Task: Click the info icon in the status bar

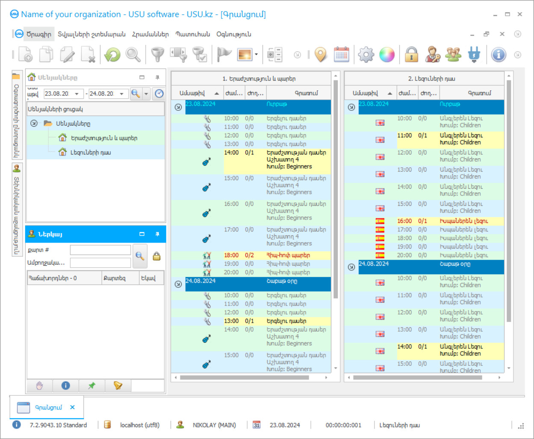Action: click(x=16, y=425)
